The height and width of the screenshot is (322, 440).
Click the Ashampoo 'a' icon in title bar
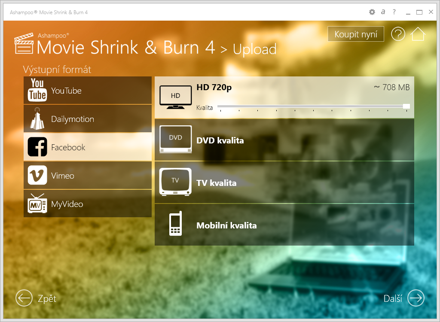click(383, 12)
